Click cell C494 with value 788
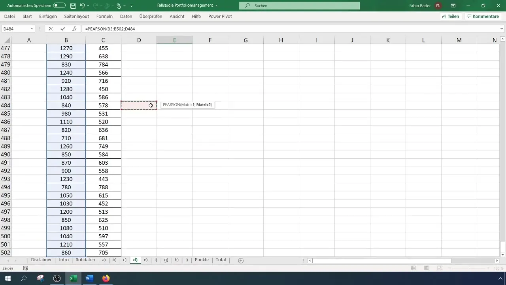The image size is (506, 285). (103, 187)
